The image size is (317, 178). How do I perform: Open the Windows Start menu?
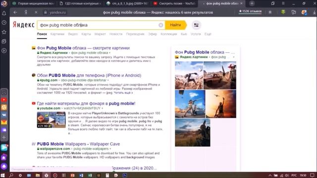coord(2,175)
